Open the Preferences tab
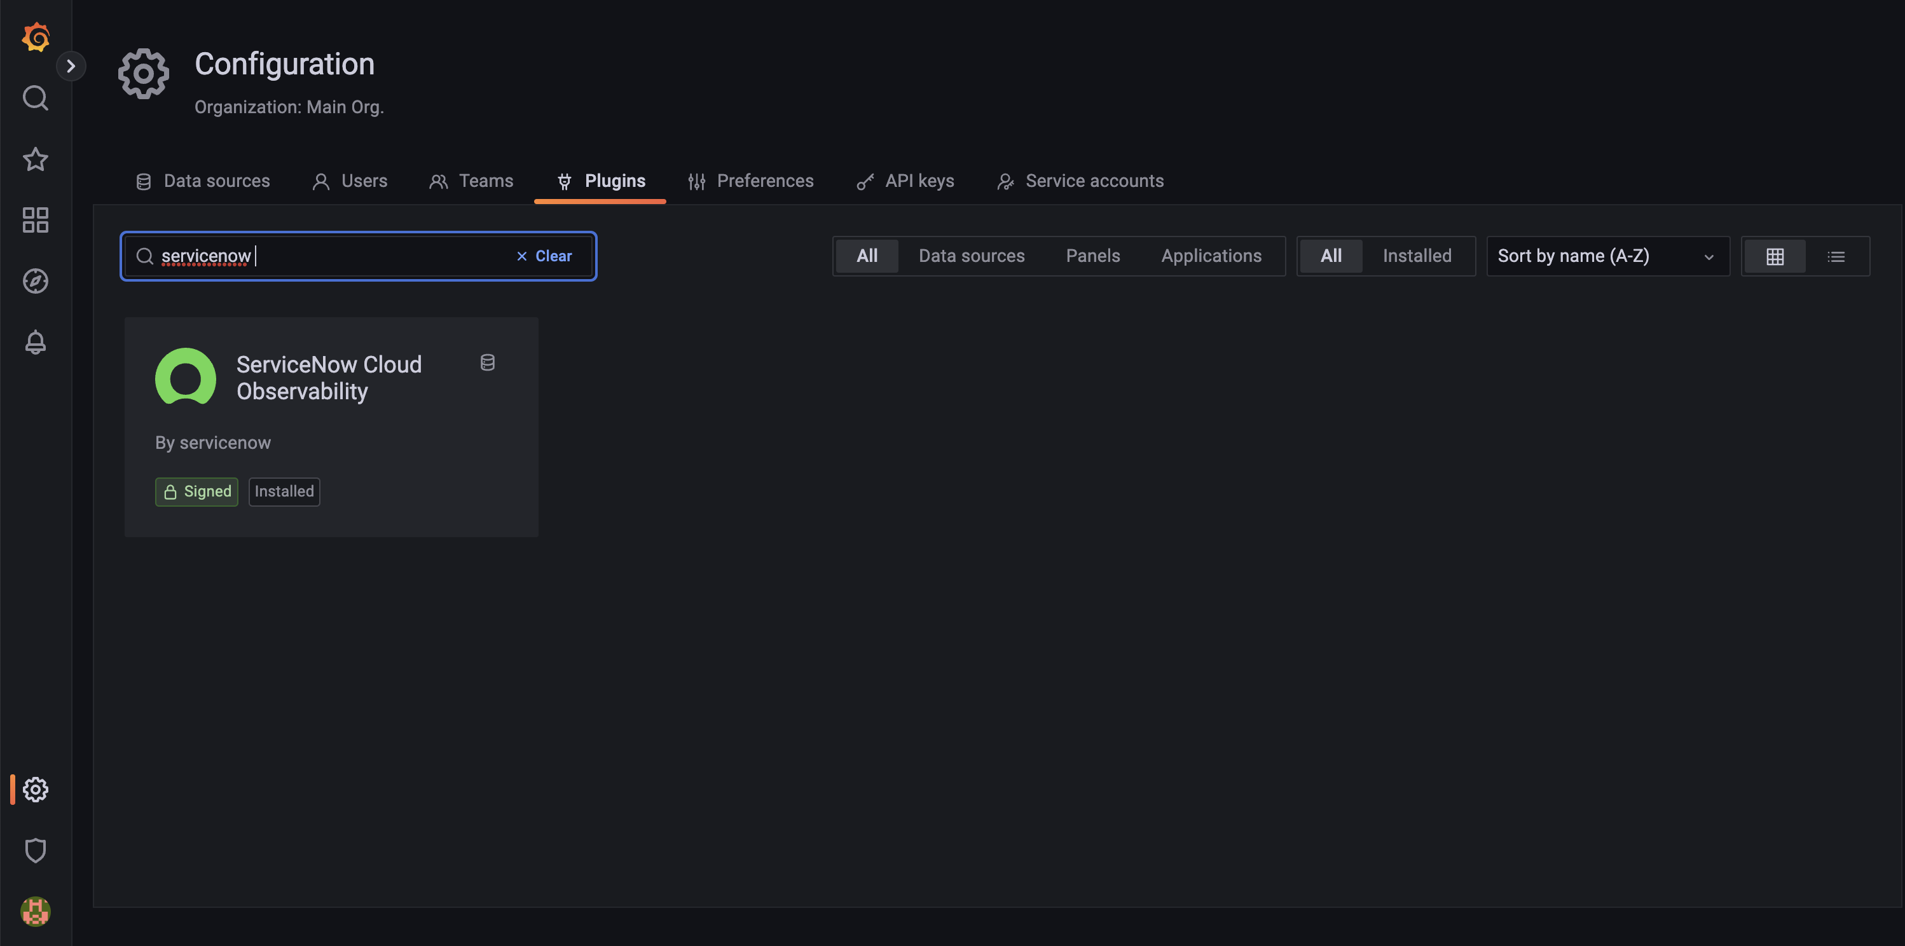 [x=766, y=181]
